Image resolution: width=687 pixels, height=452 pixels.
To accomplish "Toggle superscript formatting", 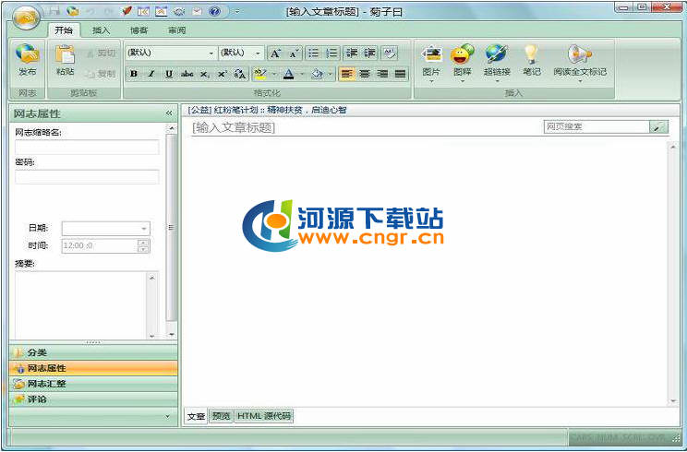I will [223, 74].
